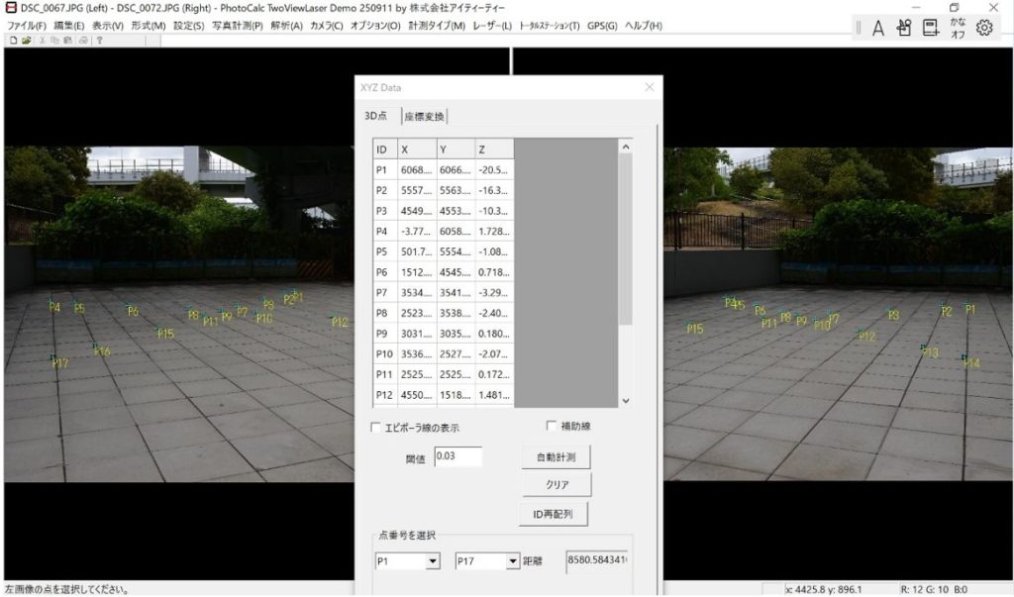Click the Copy toolbar icon
The image size is (1014, 597).
pyautogui.click(x=55, y=41)
